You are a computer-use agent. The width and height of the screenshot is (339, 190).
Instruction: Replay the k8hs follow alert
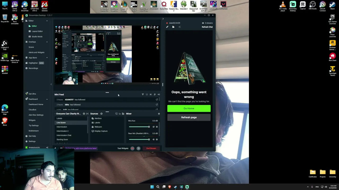click(x=157, y=104)
